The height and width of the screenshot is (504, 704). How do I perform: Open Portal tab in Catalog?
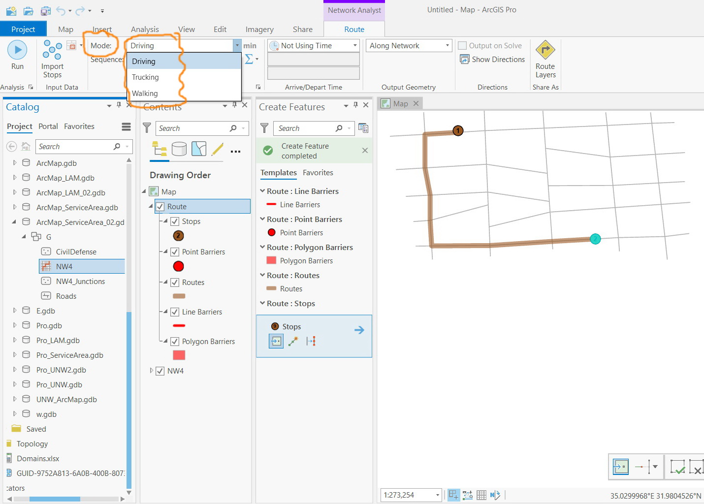48,126
